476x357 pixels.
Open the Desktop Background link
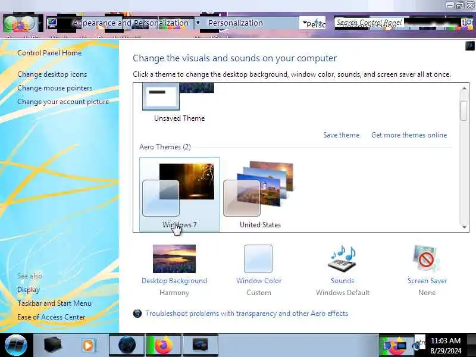coord(174,281)
